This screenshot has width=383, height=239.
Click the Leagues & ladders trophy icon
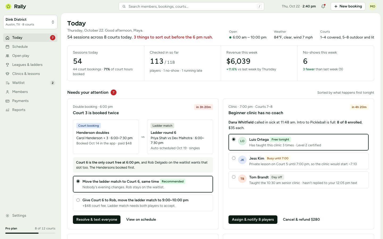[x=7, y=65]
